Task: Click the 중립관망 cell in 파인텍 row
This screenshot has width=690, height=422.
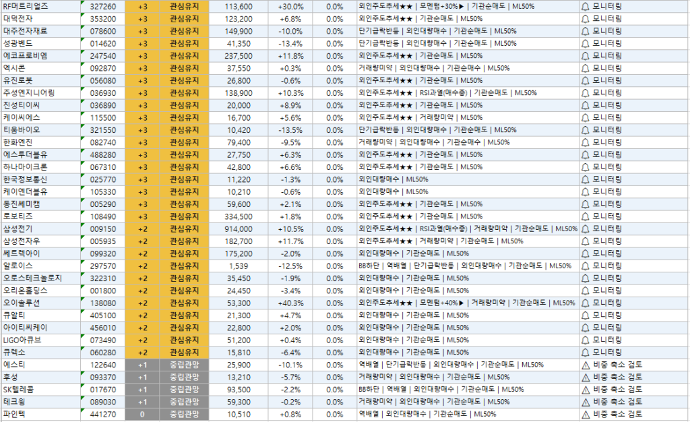Action: coord(185,414)
